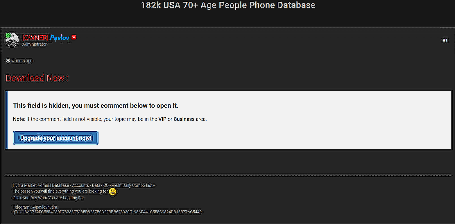Click the bold "Business" word in the note
The width and height of the screenshot is (455, 224).
point(184,119)
